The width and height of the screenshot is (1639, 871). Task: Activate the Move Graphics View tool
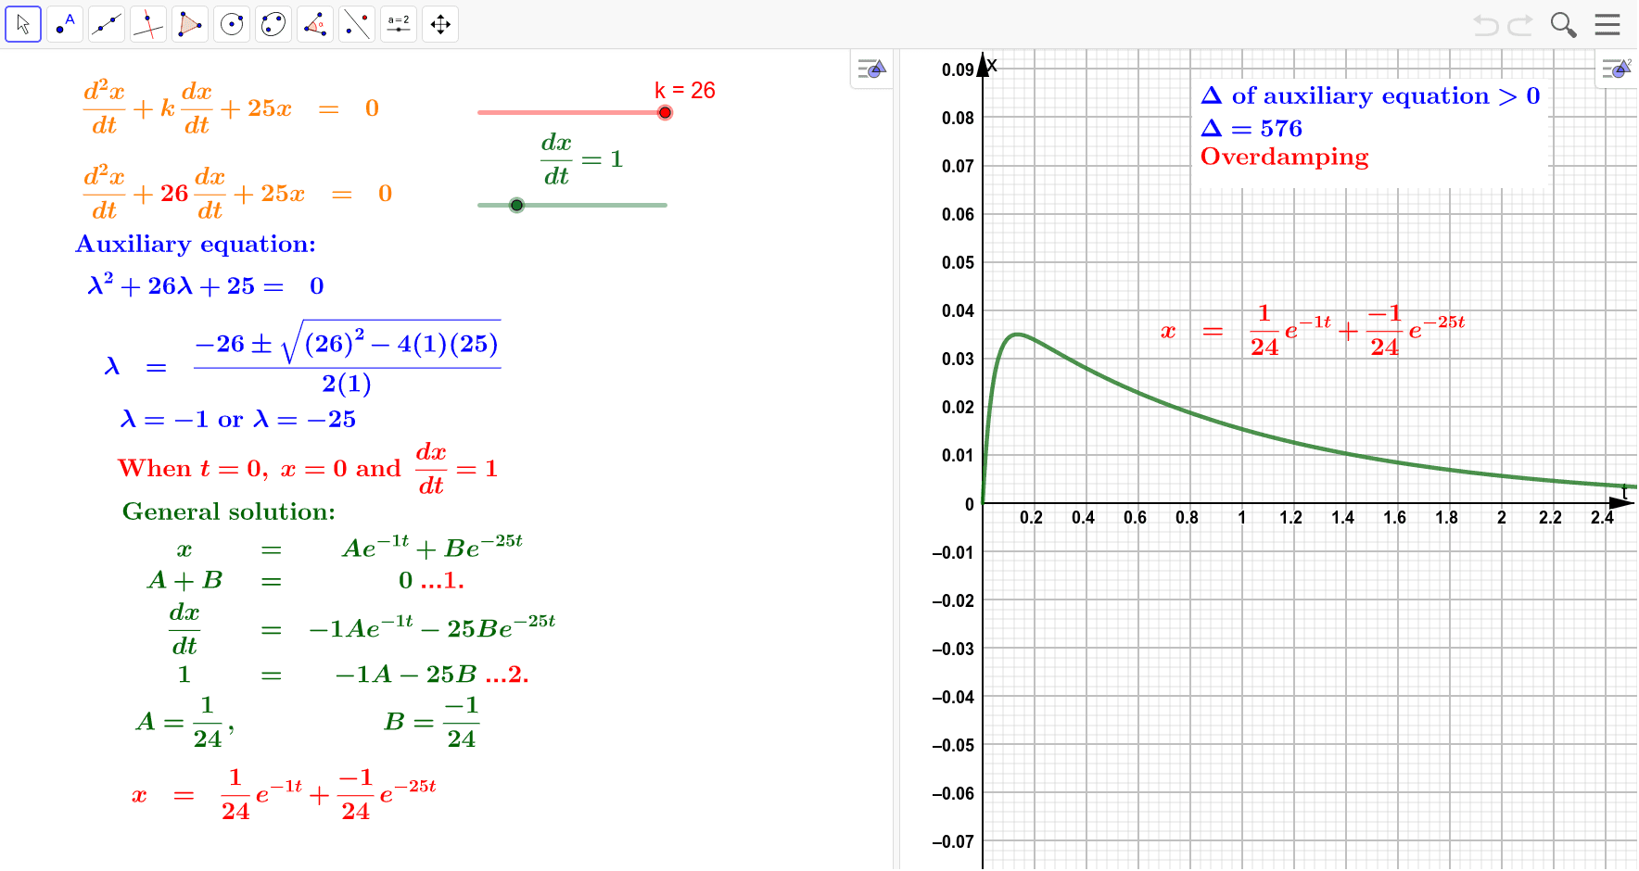[x=440, y=24]
